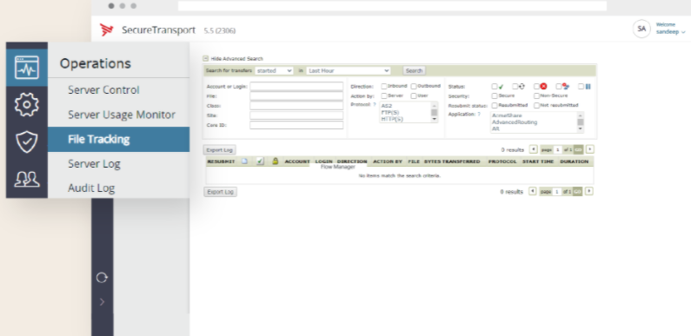
Task: Click the lower Export Log button
Action: click(221, 192)
